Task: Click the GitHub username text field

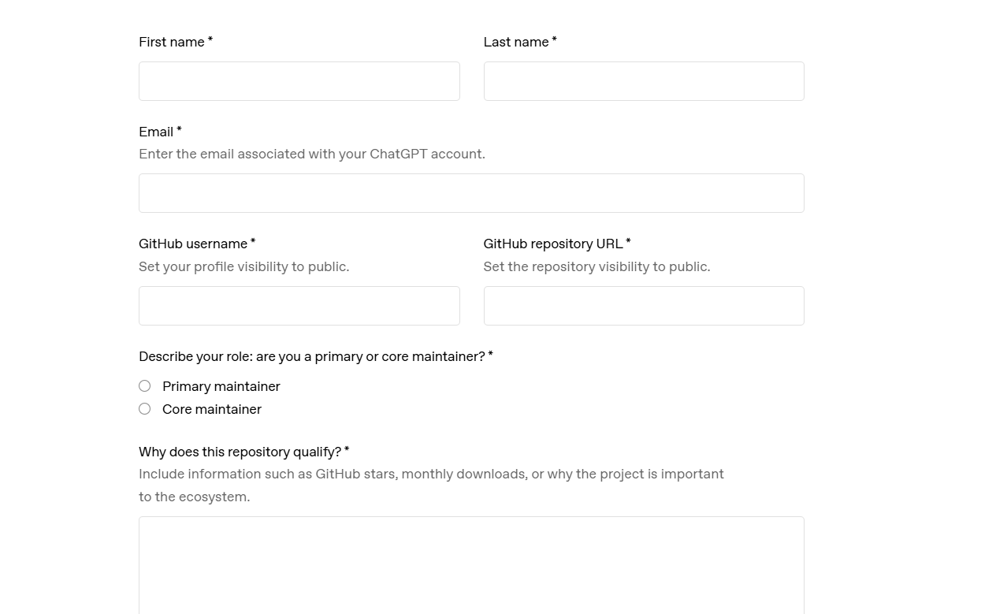Action: [x=299, y=306]
